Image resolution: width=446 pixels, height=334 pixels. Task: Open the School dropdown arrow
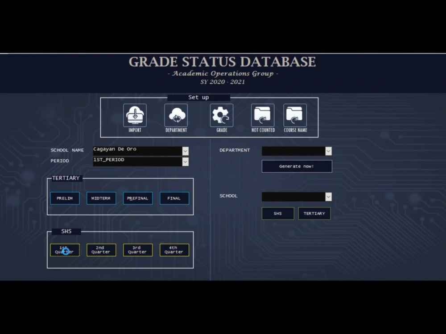point(328,196)
